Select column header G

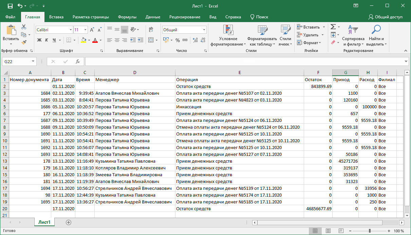point(345,72)
